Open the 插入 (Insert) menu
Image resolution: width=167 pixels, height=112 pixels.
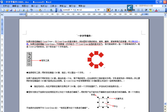tap(34, 6)
